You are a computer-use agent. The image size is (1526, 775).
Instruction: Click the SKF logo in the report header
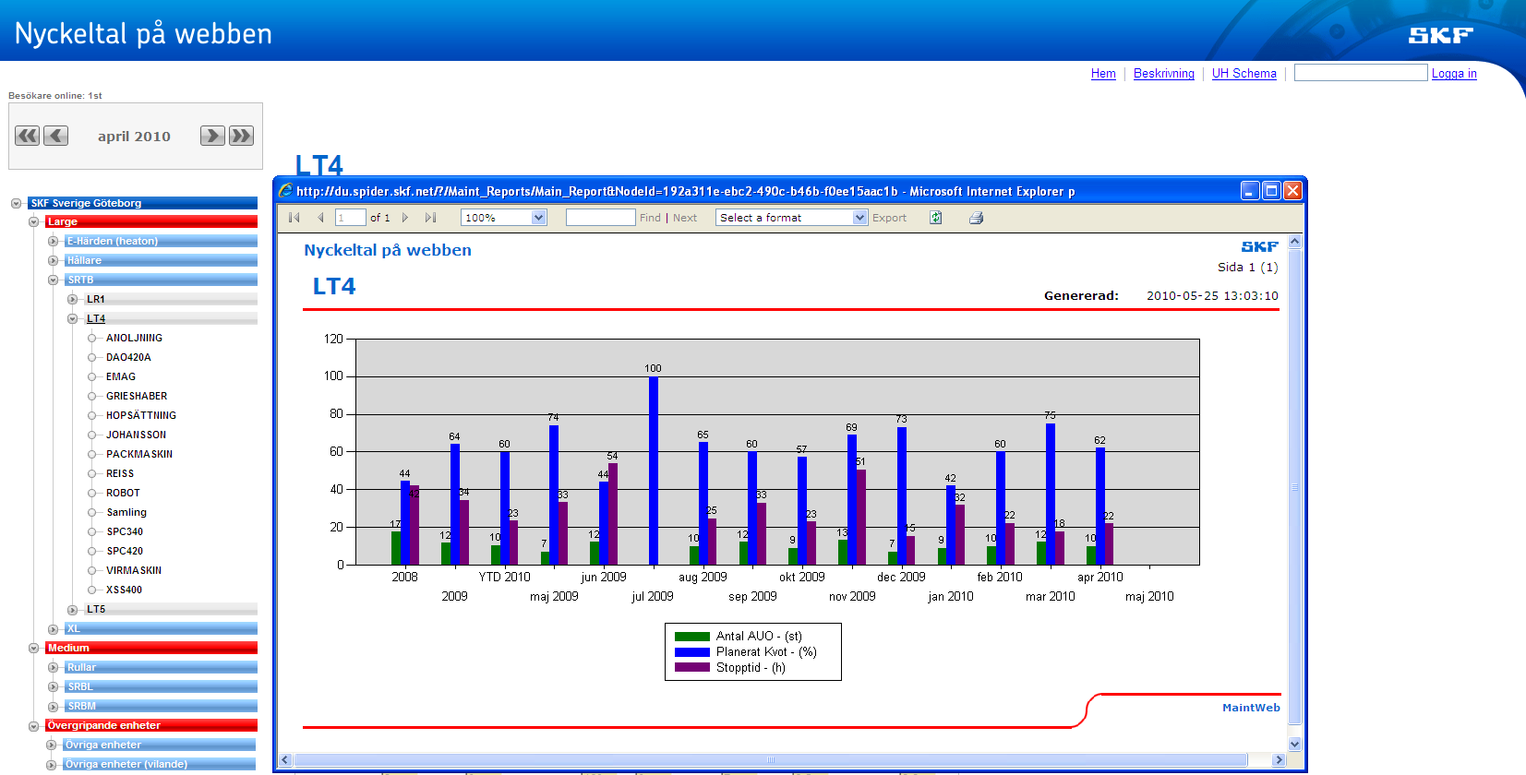1259,246
